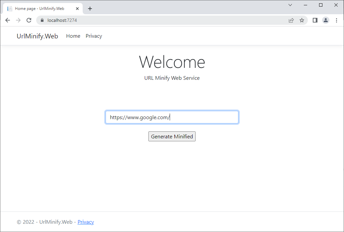
Task: Click the share this page icon
Action: click(291, 20)
